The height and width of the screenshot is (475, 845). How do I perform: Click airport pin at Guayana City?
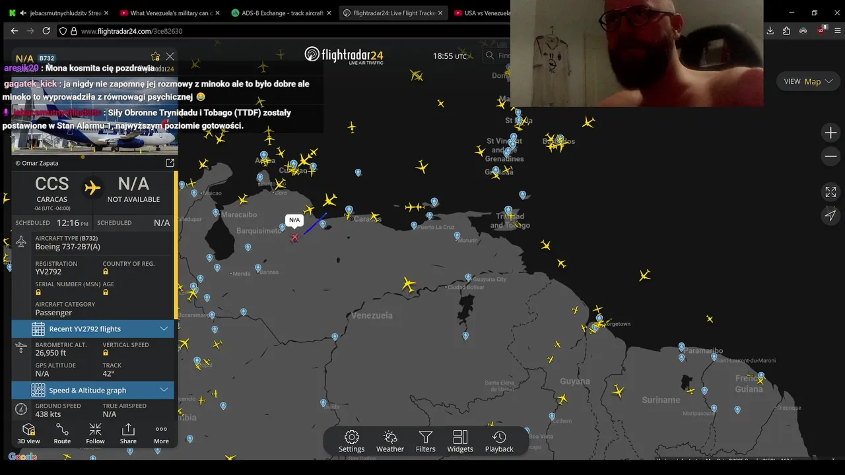click(468, 278)
